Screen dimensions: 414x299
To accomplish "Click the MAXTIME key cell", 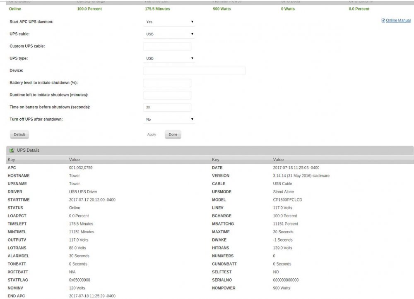I will coord(221,232).
